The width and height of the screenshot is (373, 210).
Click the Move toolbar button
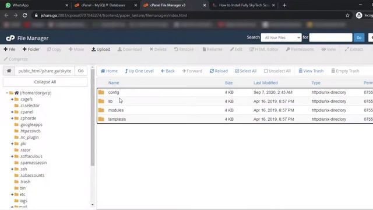pos(76,49)
